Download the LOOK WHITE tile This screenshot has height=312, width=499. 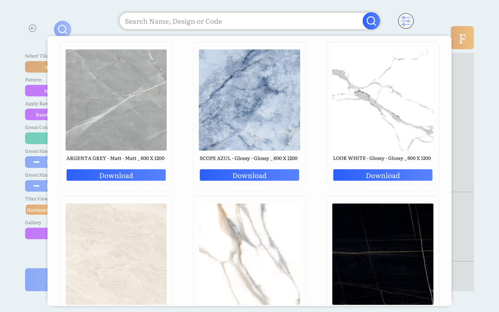383,175
